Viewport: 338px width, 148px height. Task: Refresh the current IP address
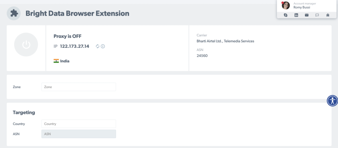[x=98, y=46]
